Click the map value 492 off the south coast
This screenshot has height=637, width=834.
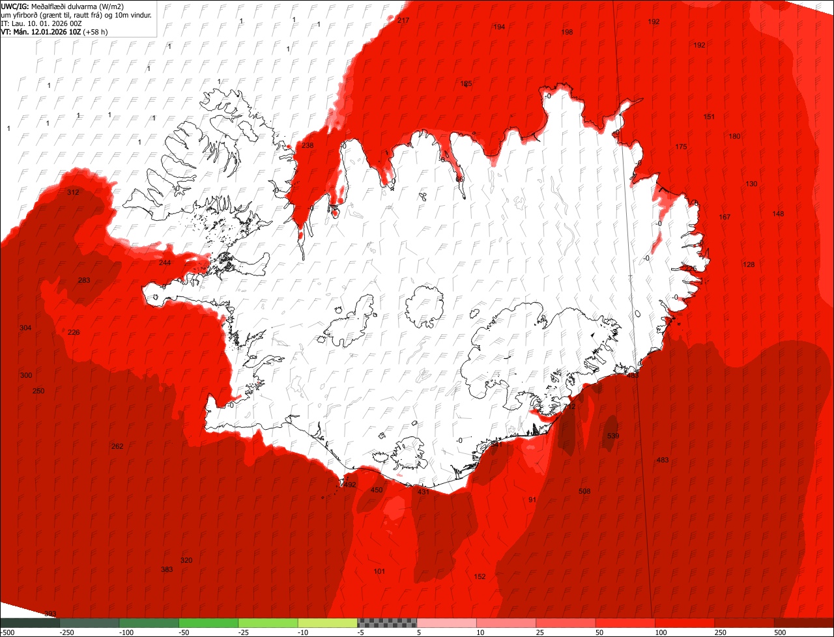[350, 485]
